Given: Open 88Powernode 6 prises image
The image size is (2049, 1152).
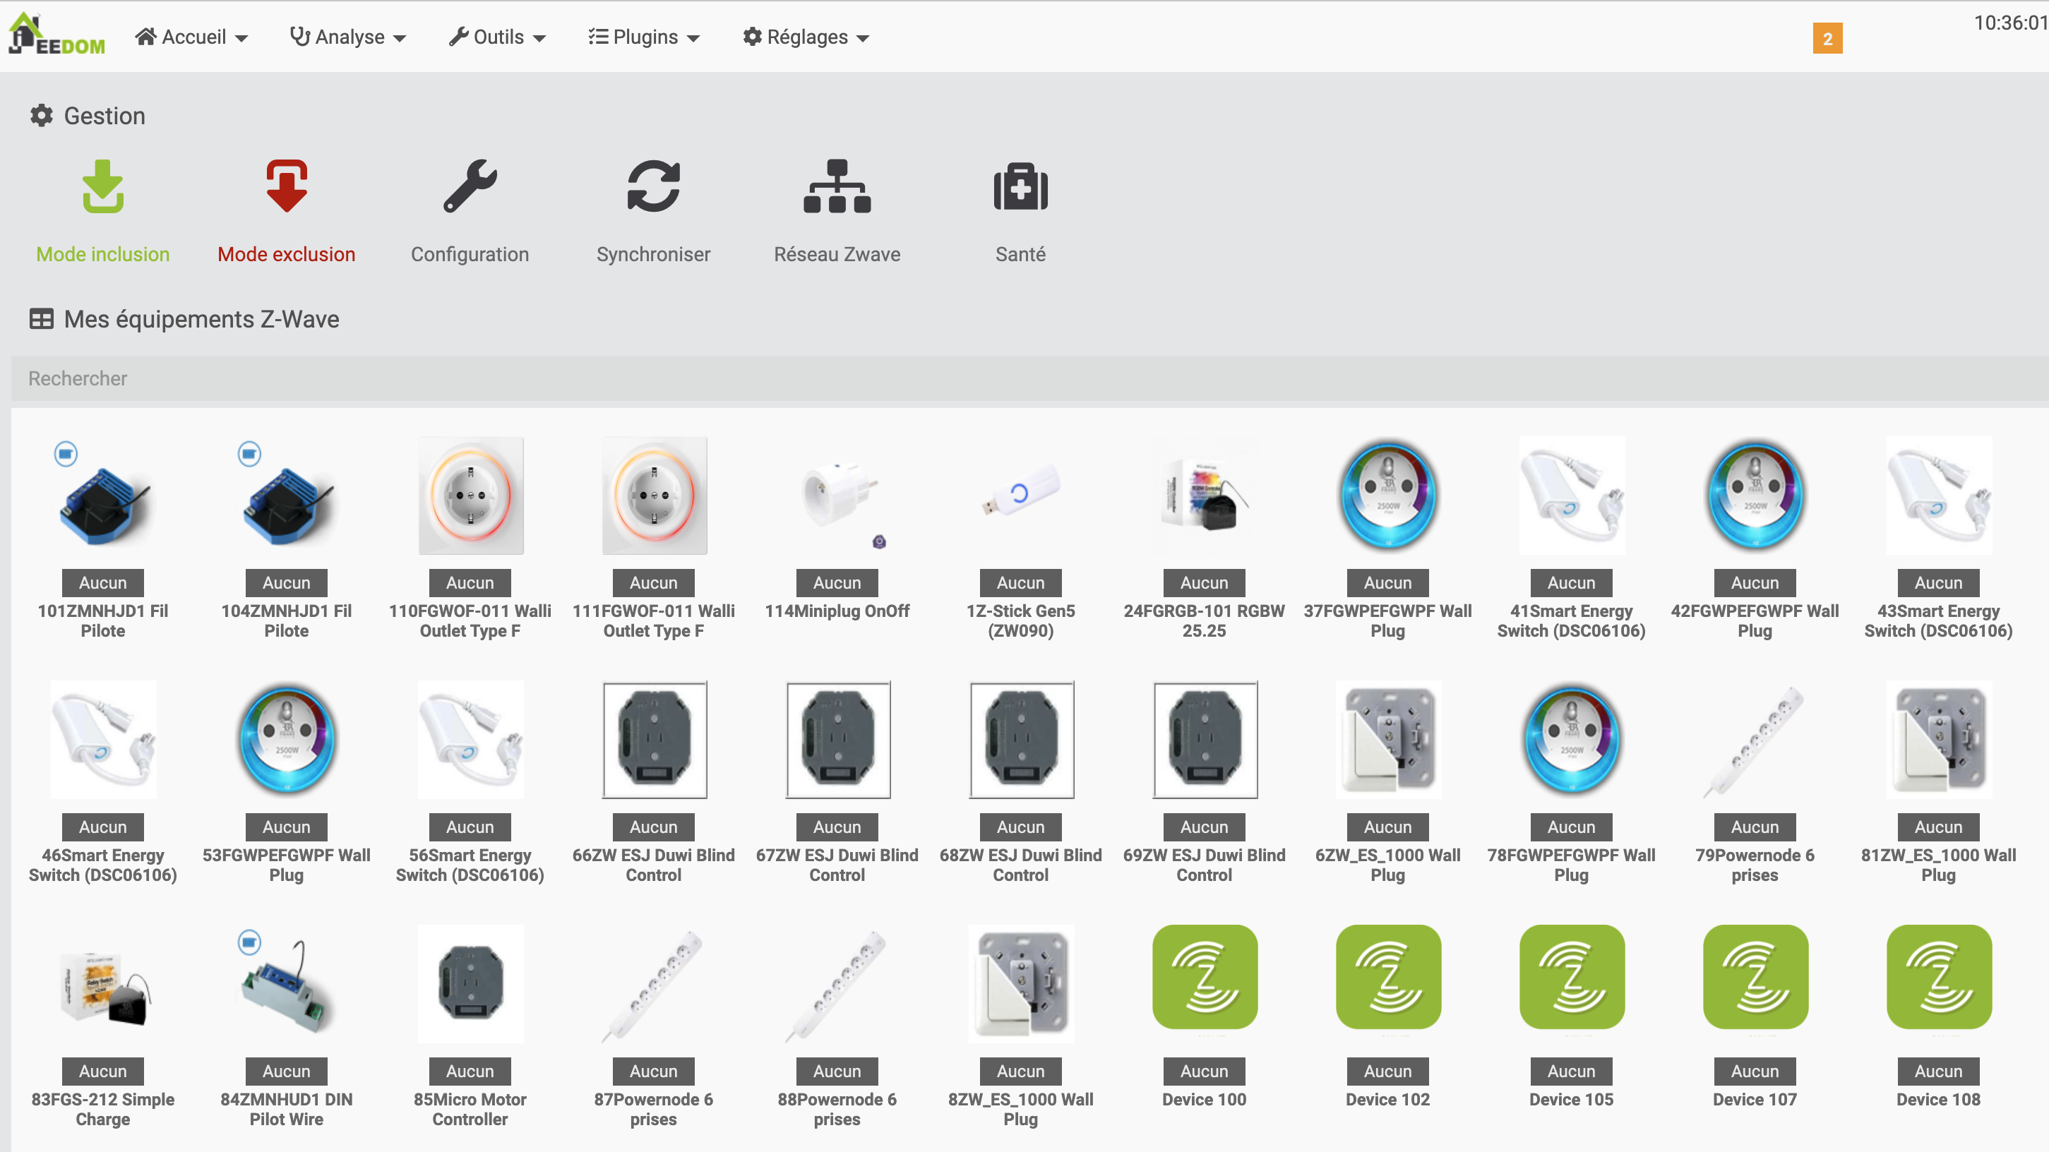Looking at the screenshot, I should tap(837, 984).
